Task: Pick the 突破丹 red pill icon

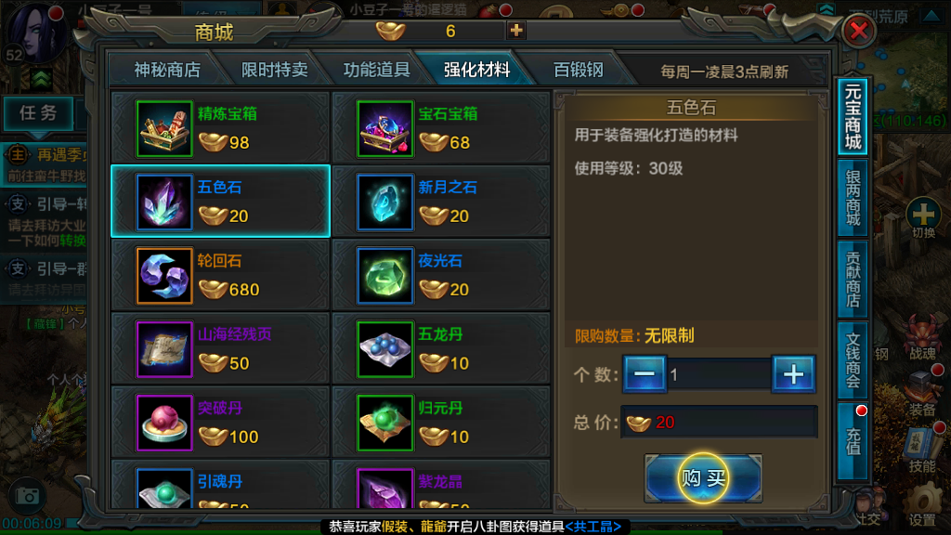Action: [164, 423]
